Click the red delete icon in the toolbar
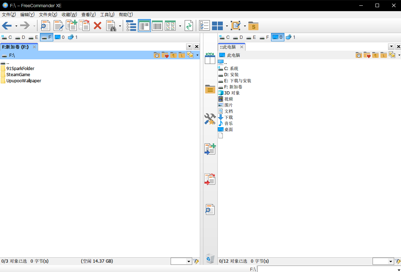Image resolution: width=401 pixels, height=272 pixels. click(98, 26)
